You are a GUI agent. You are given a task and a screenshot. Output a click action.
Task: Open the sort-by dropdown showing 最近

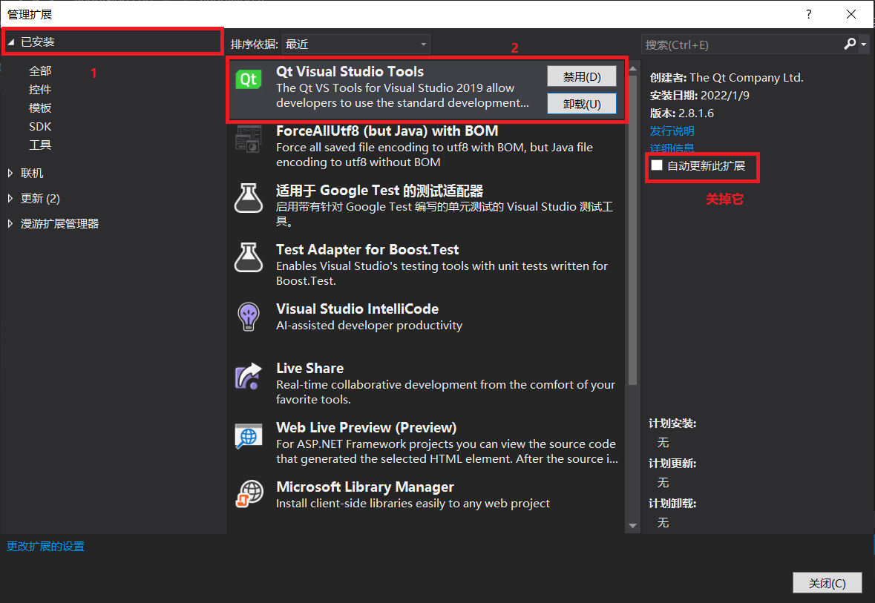coord(356,44)
